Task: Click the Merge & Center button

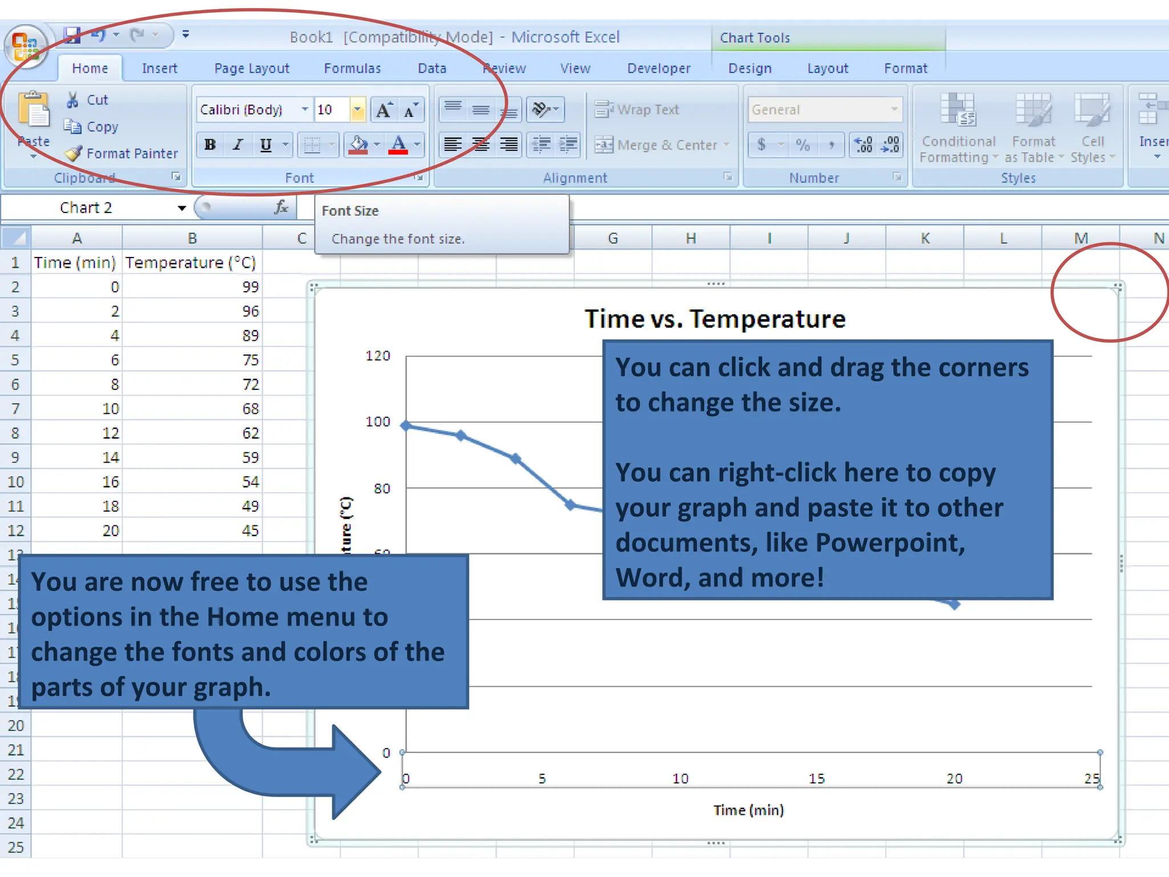Action: [662, 145]
